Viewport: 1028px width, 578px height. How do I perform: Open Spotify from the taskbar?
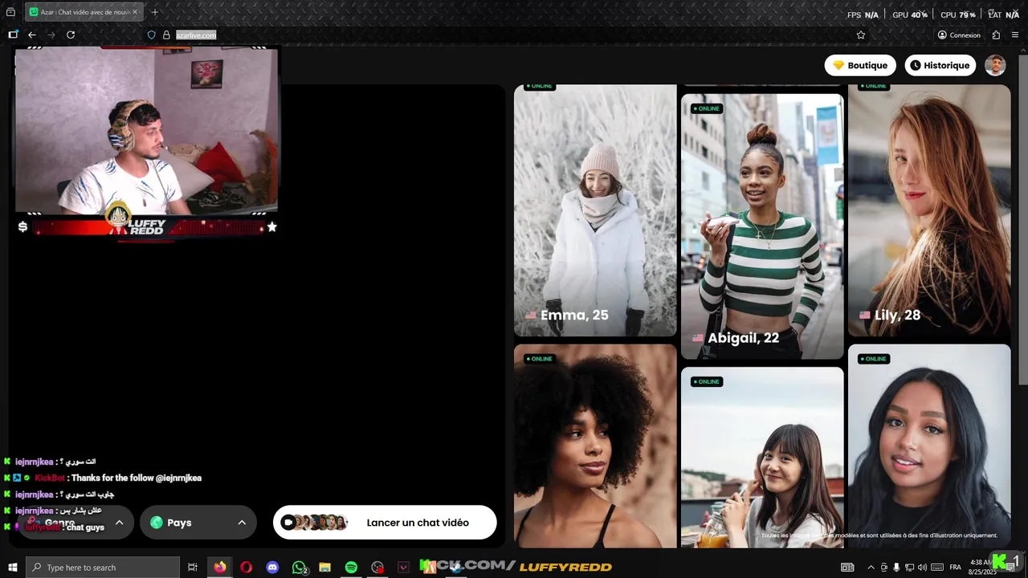coord(351,568)
